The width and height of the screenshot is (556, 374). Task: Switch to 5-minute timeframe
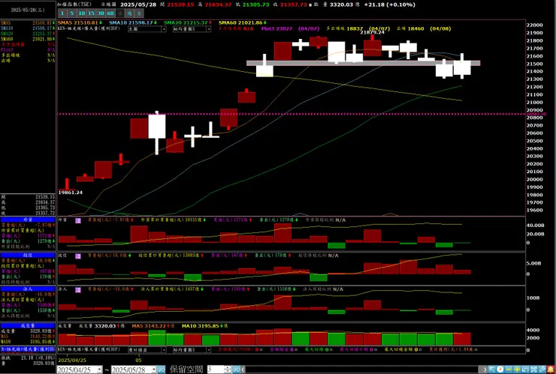[72, 13]
